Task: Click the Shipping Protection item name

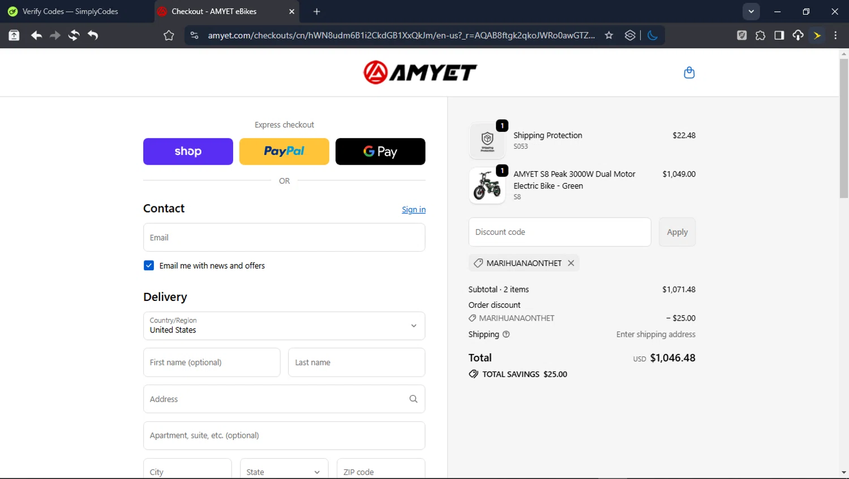Action: point(548,135)
